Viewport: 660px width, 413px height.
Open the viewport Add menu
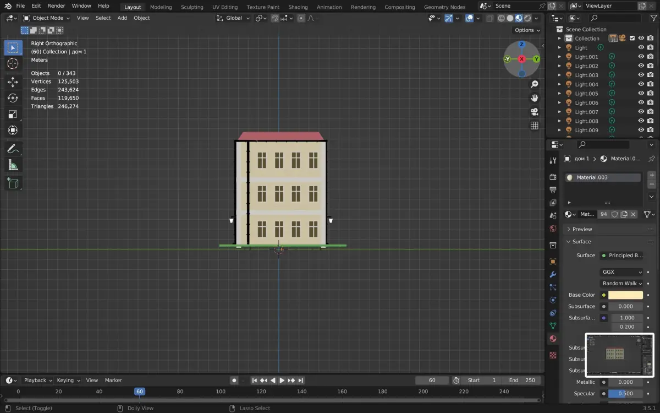tap(122, 18)
